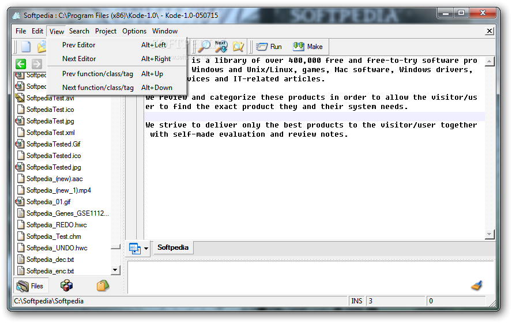Click the Run toolbar button
The width and height of the screenshot is (512, 323).
tap(269, 47)
